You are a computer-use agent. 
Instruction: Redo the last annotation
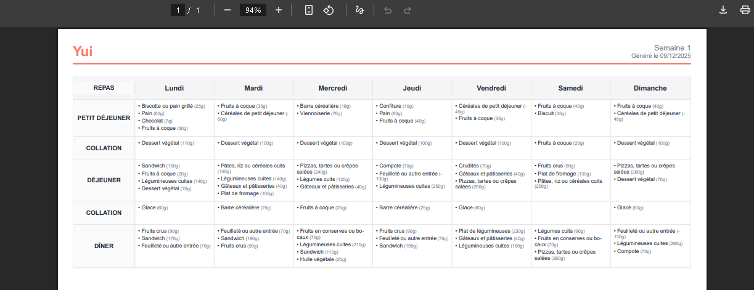[x=407, y=10]
